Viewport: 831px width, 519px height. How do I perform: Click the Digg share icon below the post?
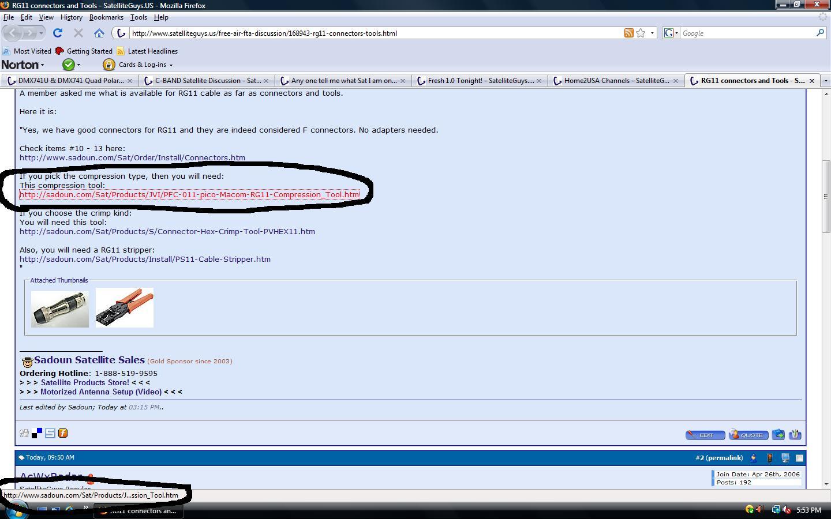coord(24,433)
